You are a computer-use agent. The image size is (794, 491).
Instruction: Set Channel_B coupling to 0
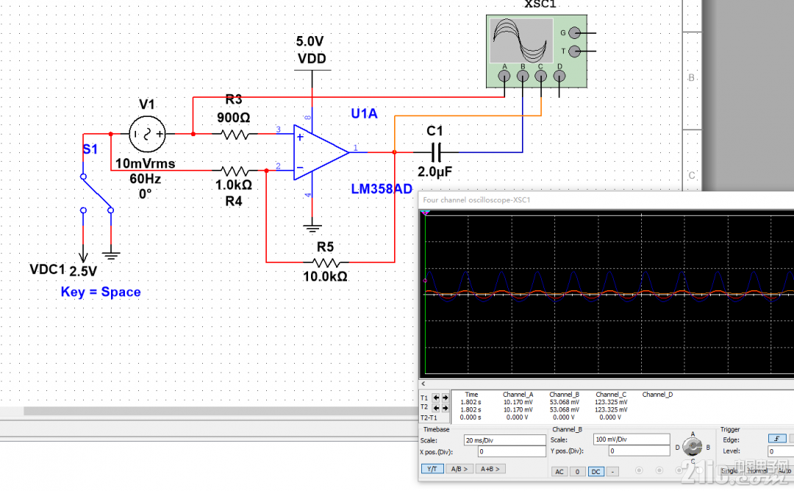(x=577, y=472)
